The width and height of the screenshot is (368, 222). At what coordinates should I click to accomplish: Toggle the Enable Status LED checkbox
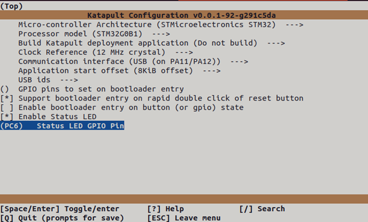(7, 117)
